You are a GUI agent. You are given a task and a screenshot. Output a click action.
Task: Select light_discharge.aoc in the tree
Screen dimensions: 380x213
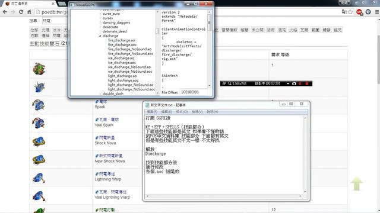(123, 80)
